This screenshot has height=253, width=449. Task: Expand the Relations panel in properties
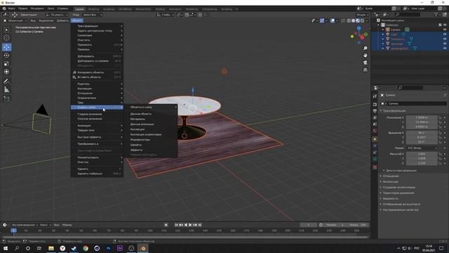(391, 176)
